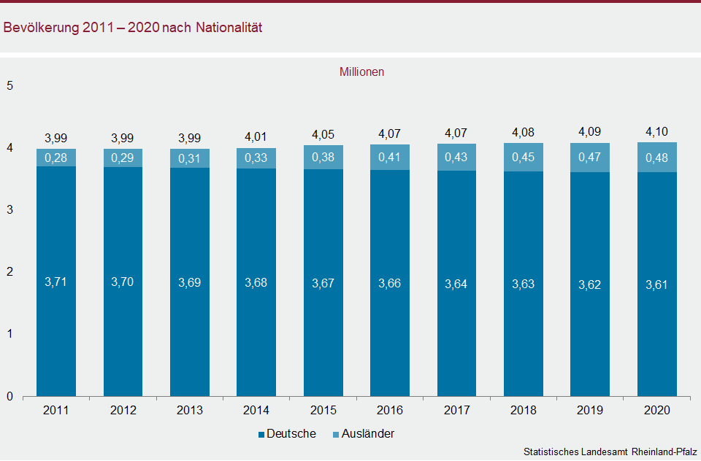Click the dark blue Deutsche legend swatch
This screenshot has height=461, width=701.
point(261,435)
